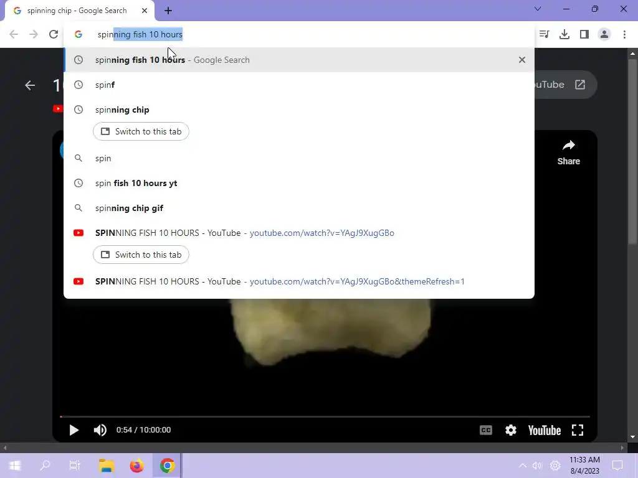Open the Chrome profile avatar
The height and width of the screenshot is (478, 638).
[604, 34]
